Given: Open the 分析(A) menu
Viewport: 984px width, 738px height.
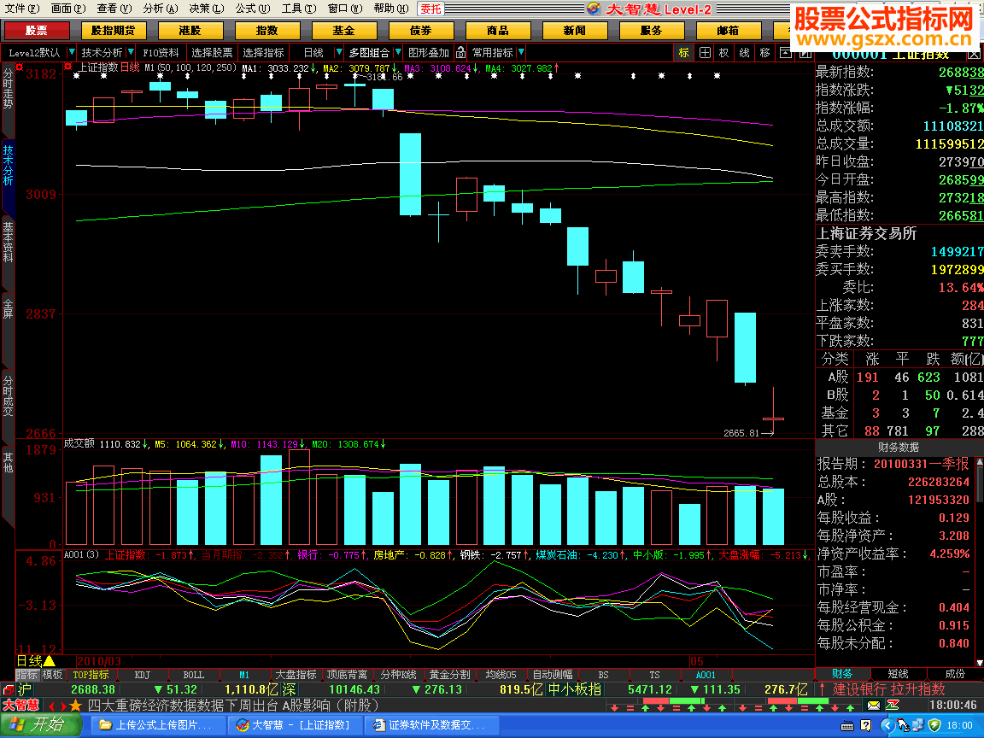Looking at the screenshot, I should 160,9.
